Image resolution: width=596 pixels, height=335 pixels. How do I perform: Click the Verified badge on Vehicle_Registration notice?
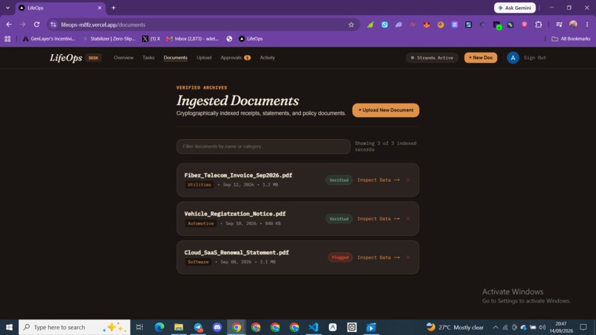tap(339, 219)
